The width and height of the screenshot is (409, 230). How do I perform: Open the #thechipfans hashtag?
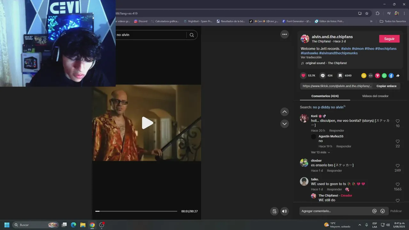386,49
